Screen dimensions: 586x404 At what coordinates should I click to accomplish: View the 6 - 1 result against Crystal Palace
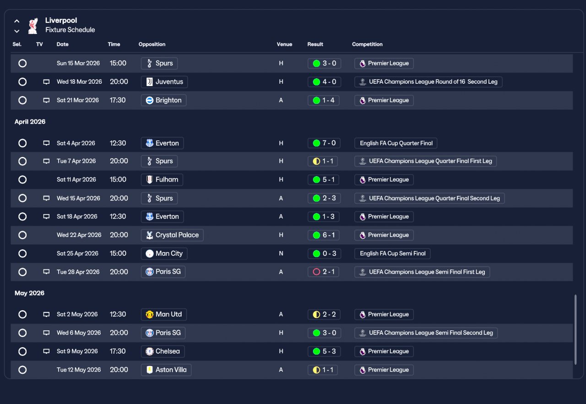(324, 235)
